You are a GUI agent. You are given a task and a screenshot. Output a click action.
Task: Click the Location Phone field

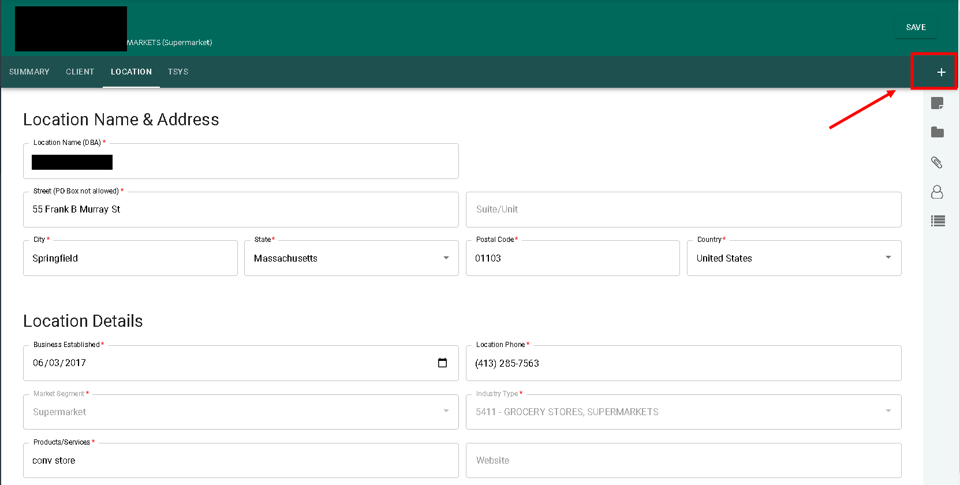pos(683,363)
